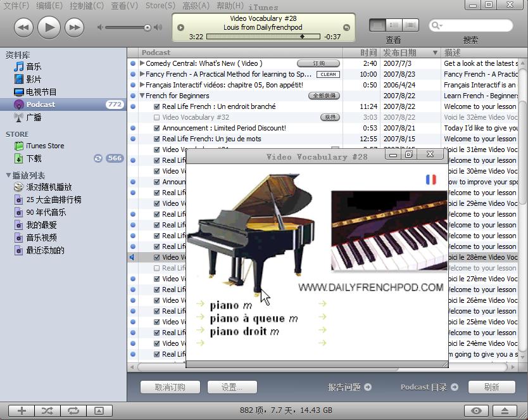Sort by 时间 column header

click(x=361, y=53)
